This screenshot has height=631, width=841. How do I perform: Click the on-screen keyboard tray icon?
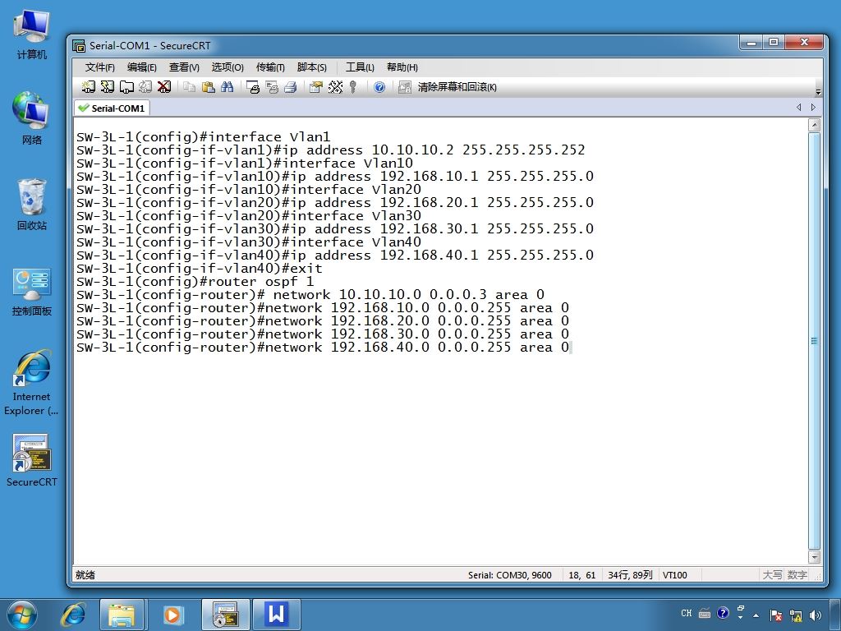[705, 613]
